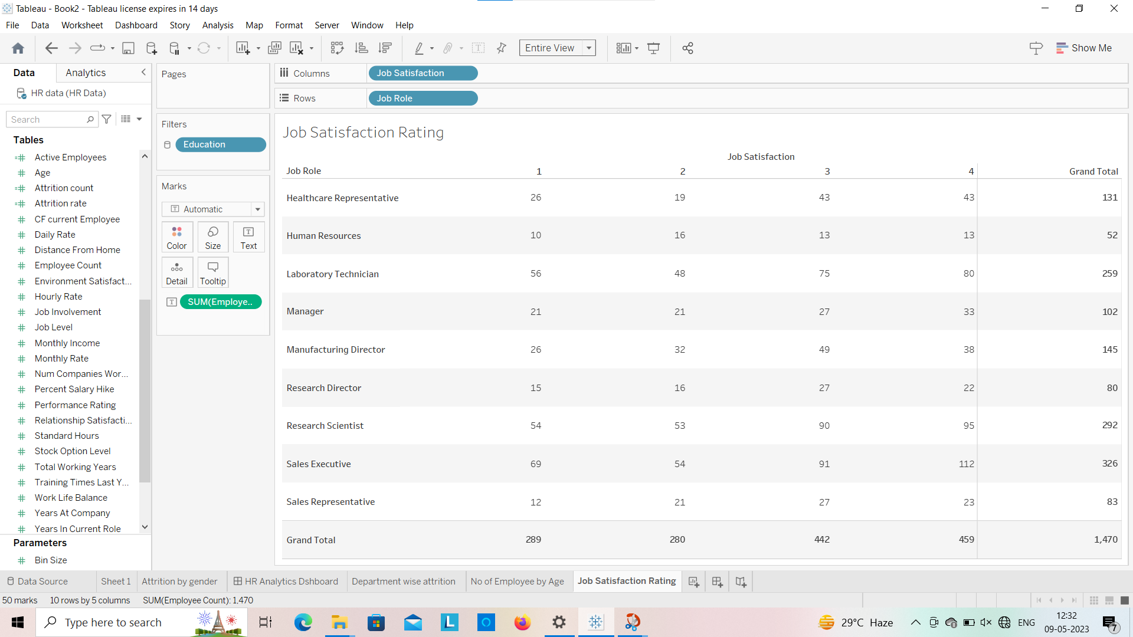Create a new worksheet from the toolbar icon

pos(243,48)
